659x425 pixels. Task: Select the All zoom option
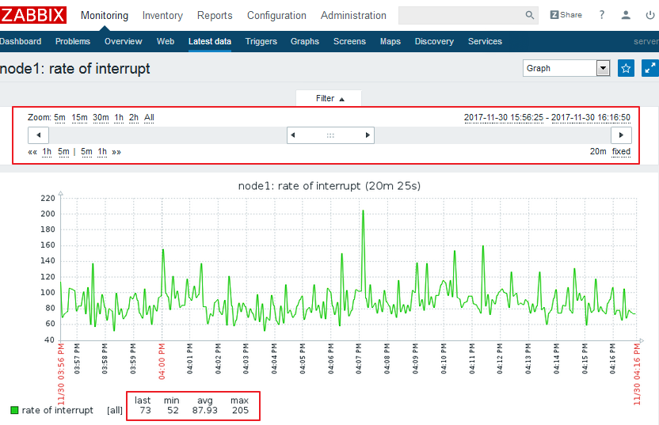click(149, 117)
